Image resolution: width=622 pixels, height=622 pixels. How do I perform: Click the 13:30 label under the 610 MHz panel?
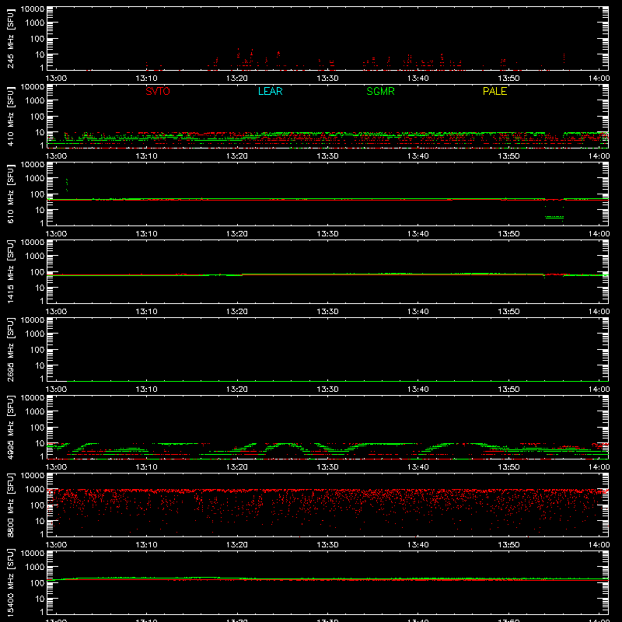[327, 234]
